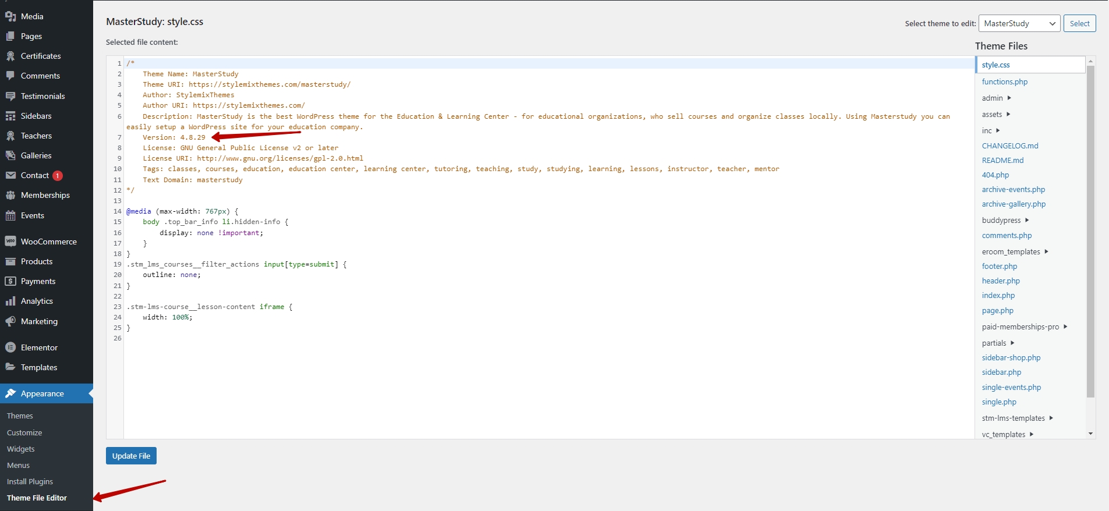Expand the paid-memberships-pro folder
This screenshot has width=1109, height=511.
tap(1024, 327)
